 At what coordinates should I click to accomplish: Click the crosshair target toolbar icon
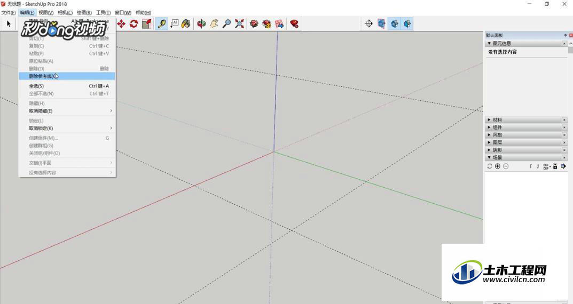[x=368, y=24]
